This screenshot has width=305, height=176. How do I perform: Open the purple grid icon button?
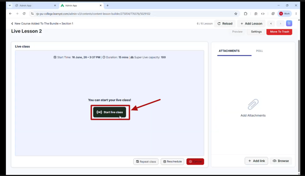tap(289, 24)
